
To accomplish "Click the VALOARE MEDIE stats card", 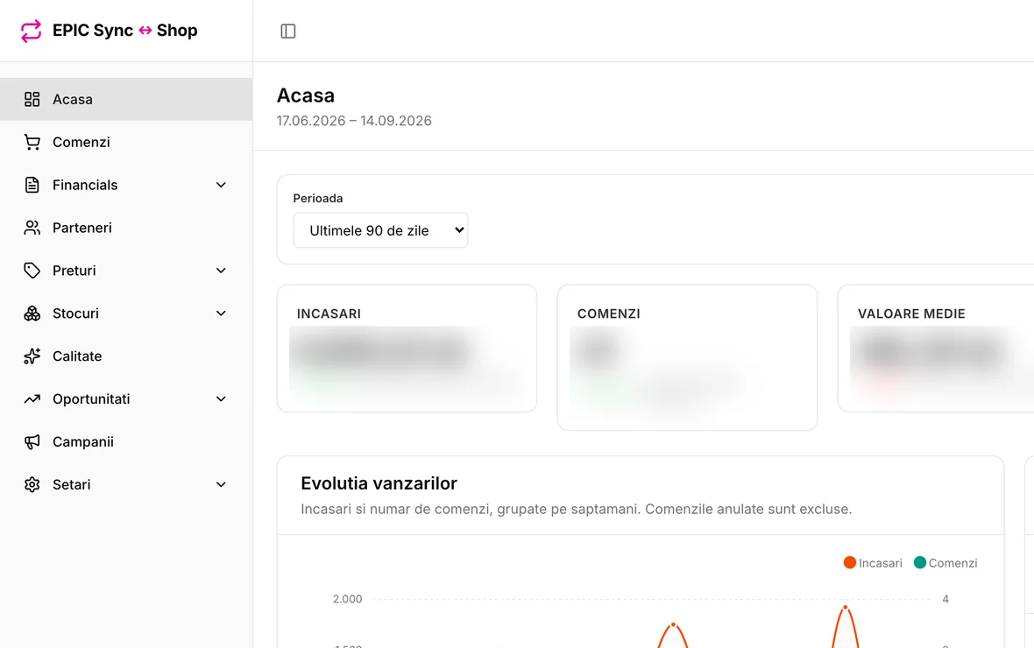I will click(x=936, y=348).
